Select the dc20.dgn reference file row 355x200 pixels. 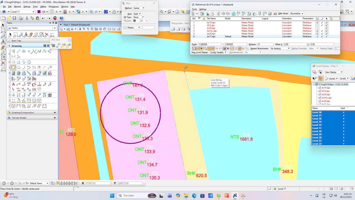point(211,28)
